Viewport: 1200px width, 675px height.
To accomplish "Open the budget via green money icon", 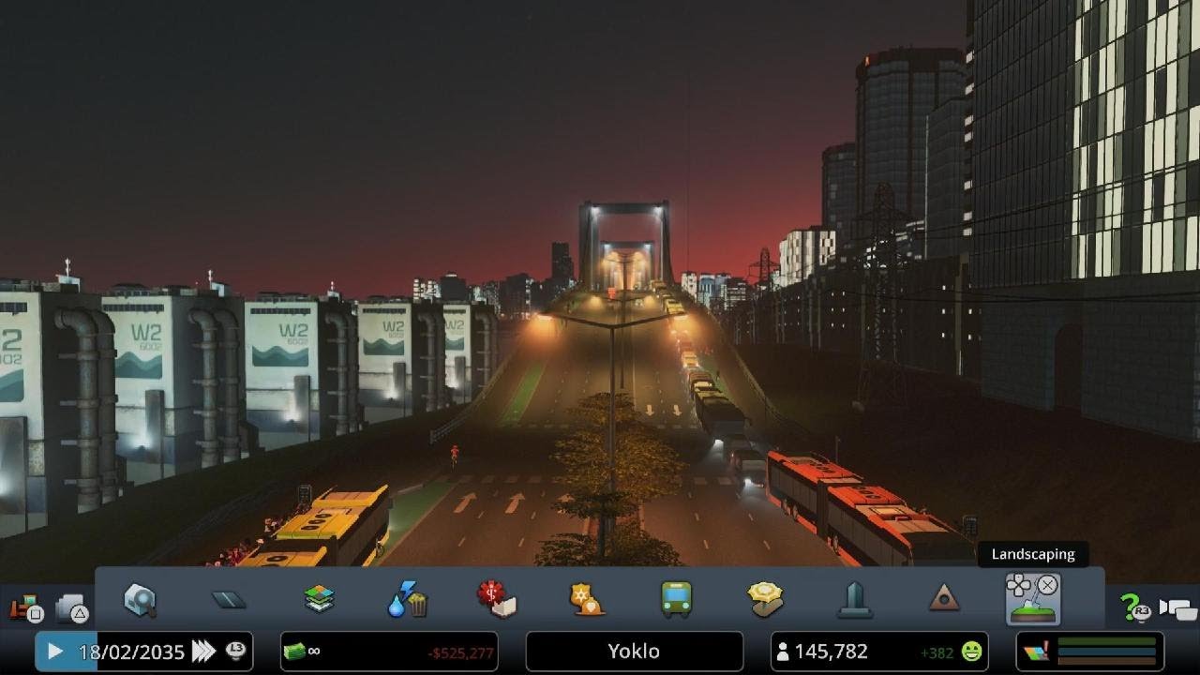I will (x=294, y=652).
